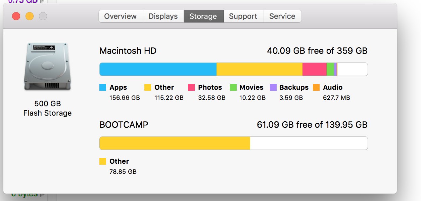Click the pink Photos legend swatch
The width and height of the screenshot is (421, 201).
click(x=191, y=87)
